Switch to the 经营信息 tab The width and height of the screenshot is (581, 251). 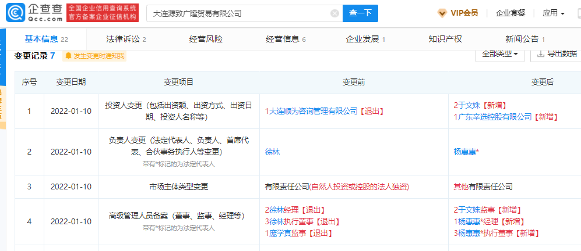click(x=286, y=39)
